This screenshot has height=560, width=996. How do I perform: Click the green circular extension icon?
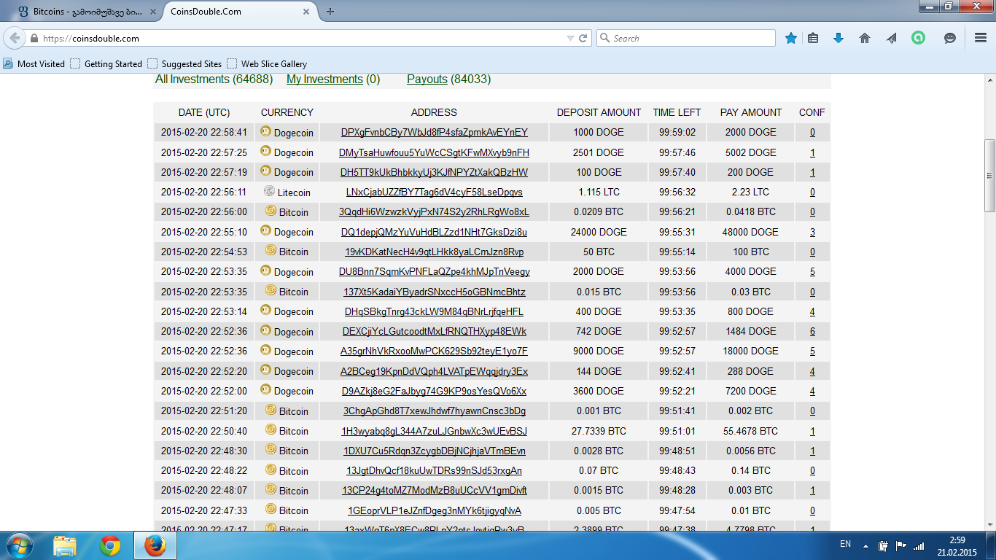918,39
